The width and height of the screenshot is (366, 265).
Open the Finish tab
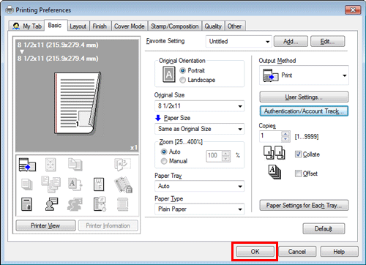(100, 26)
